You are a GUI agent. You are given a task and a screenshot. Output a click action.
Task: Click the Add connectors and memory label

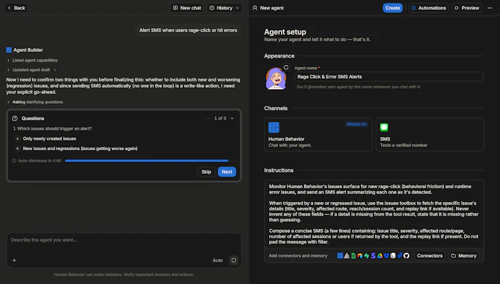298,256
